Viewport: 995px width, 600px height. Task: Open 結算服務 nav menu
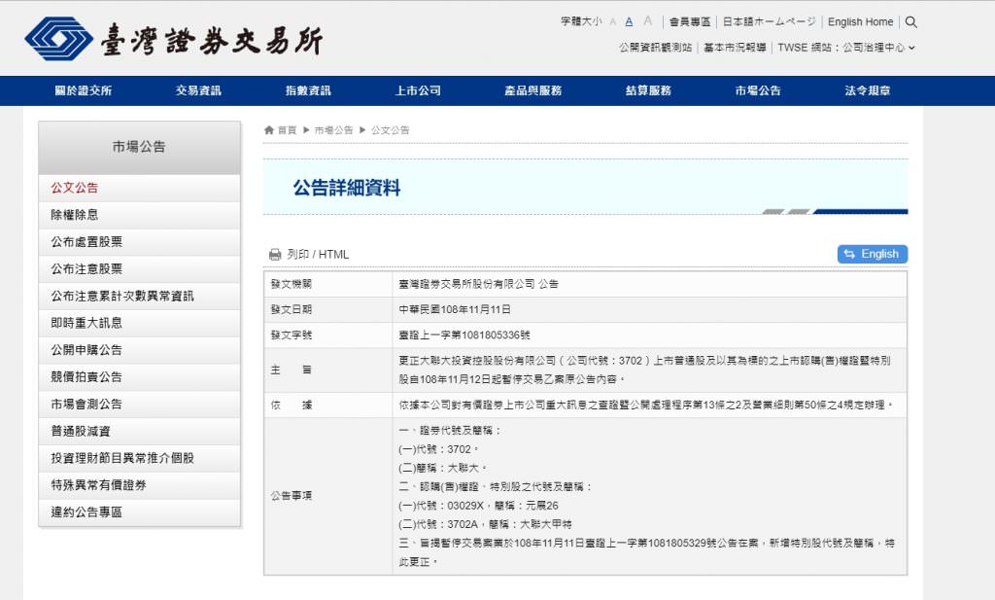coord(648,90)
